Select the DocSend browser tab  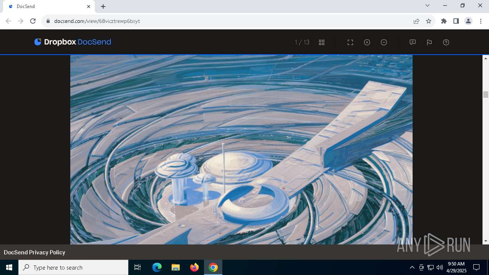49,6
